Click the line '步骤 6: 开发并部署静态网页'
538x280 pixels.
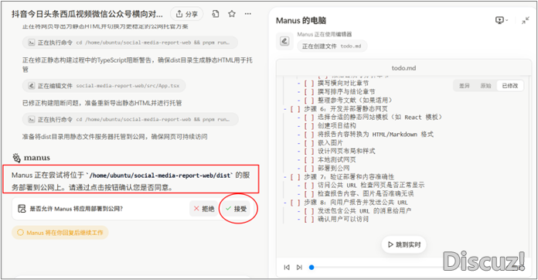346,109
